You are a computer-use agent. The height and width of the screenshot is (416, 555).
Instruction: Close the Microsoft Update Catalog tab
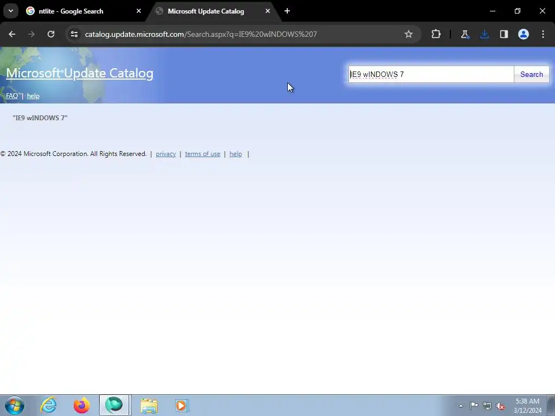click(x=268, y=11)
